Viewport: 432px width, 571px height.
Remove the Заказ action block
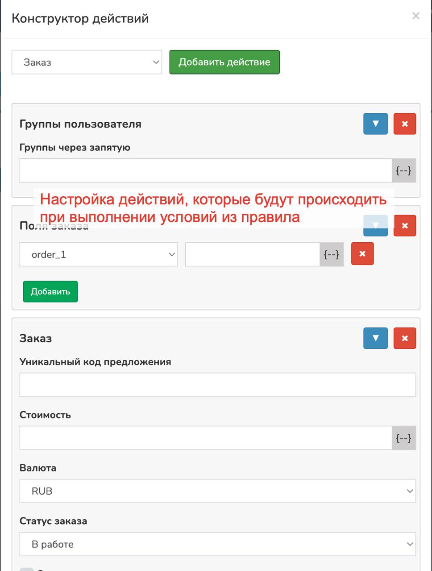coord(404,338)
